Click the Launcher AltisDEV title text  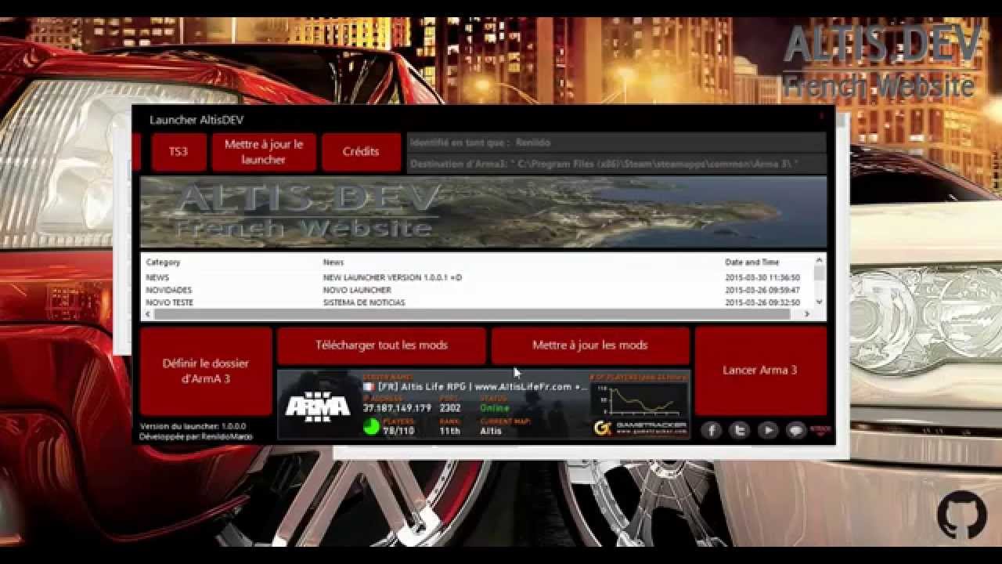pyautogui.click(x=196, y=120)
